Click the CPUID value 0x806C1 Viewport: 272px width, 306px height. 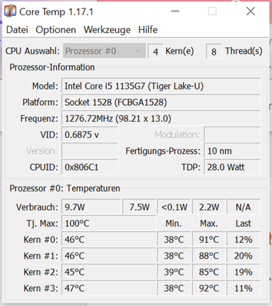click(90, 167)
